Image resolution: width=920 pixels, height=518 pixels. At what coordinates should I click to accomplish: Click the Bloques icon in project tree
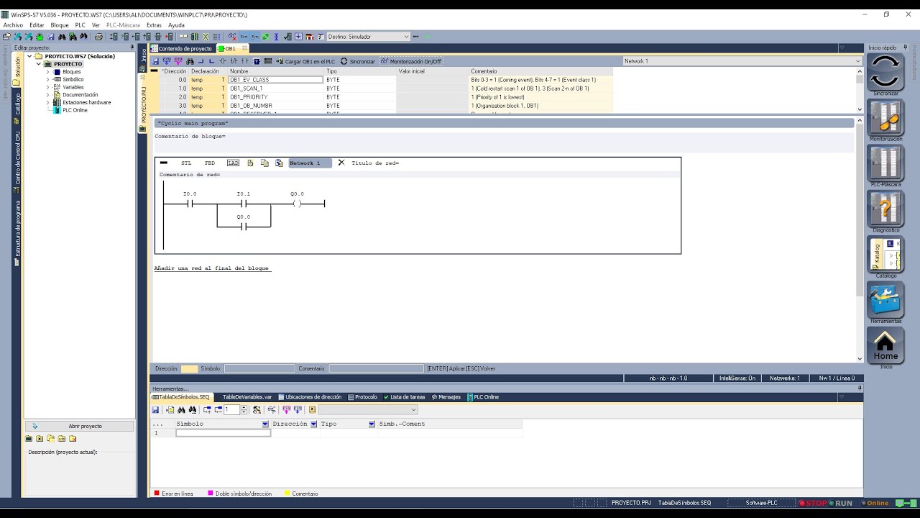click(x=57, y=72)
